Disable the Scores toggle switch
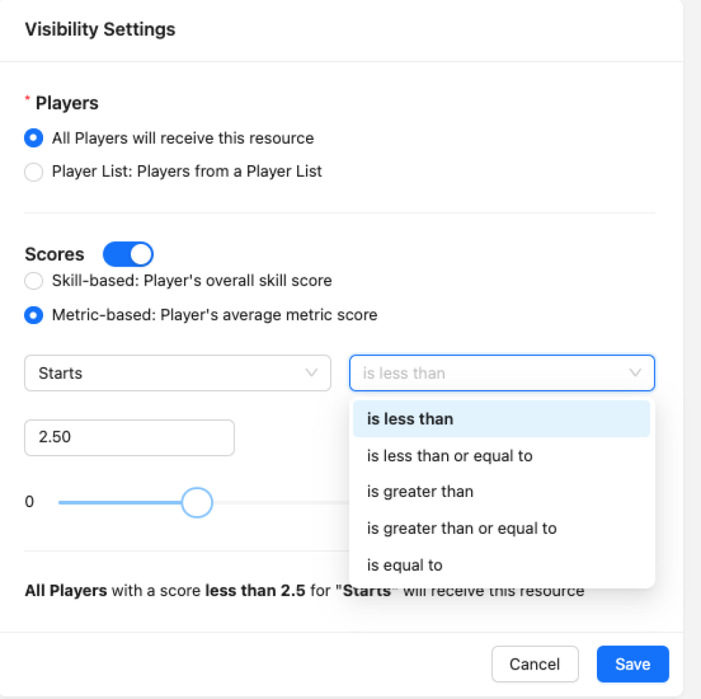The height and width of the screenshot is (699, 701). click(x=128, y=254)
